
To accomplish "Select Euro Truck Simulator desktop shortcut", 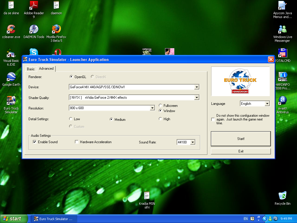I will (x=11, y=105).
